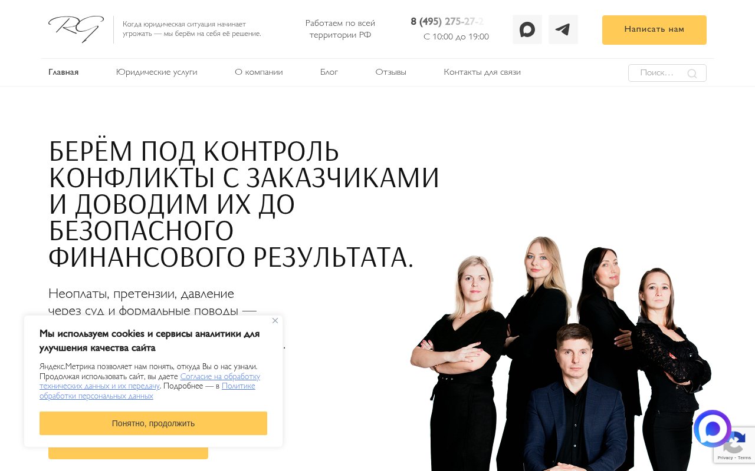Call the phone number 8 (495) 275-27

447,22
